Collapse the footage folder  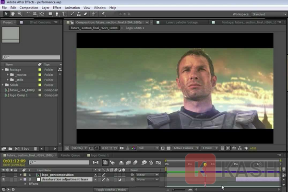[x=2, y=70]
